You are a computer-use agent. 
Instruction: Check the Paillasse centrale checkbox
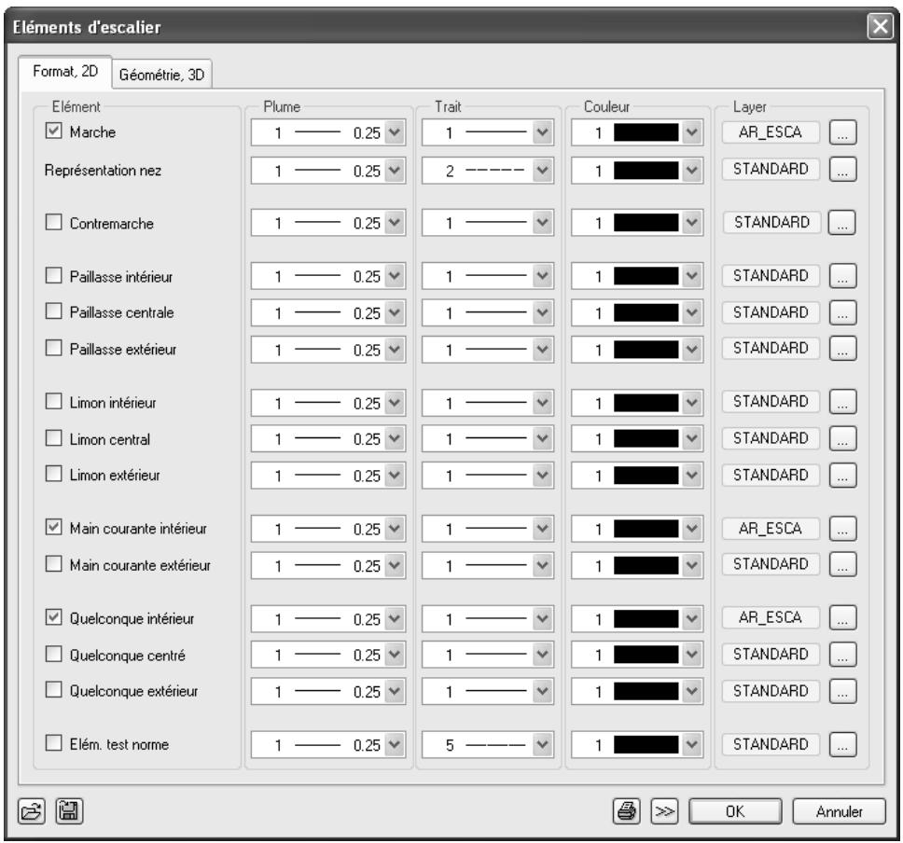click(x=53, y=311)
